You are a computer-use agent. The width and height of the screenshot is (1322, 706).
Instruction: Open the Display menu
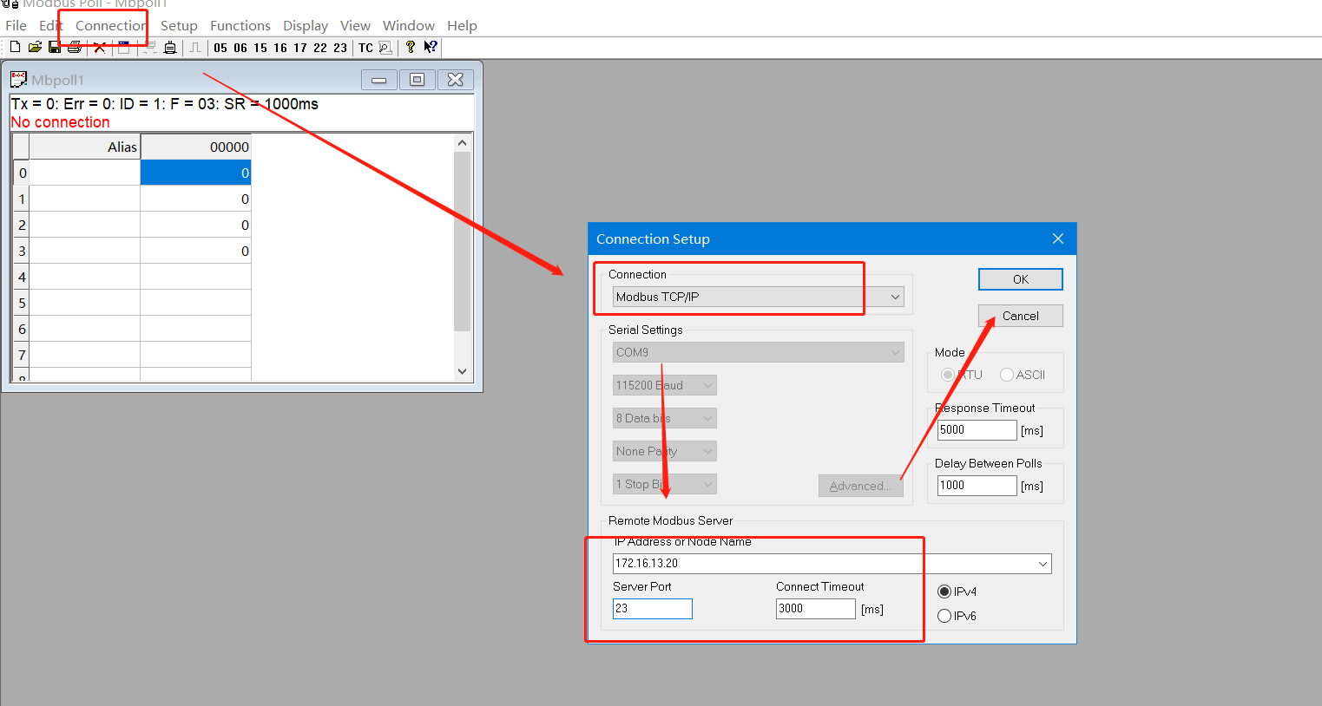pyautogui.click(x=306, y=26)
